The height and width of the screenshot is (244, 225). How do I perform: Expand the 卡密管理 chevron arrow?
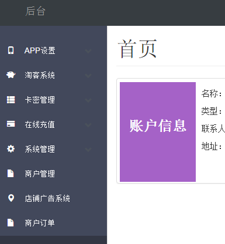coord(88,100)
